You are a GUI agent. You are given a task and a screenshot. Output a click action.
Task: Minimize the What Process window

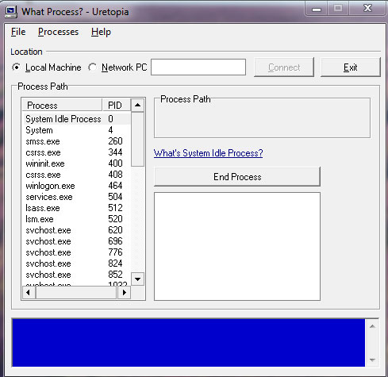317,9
